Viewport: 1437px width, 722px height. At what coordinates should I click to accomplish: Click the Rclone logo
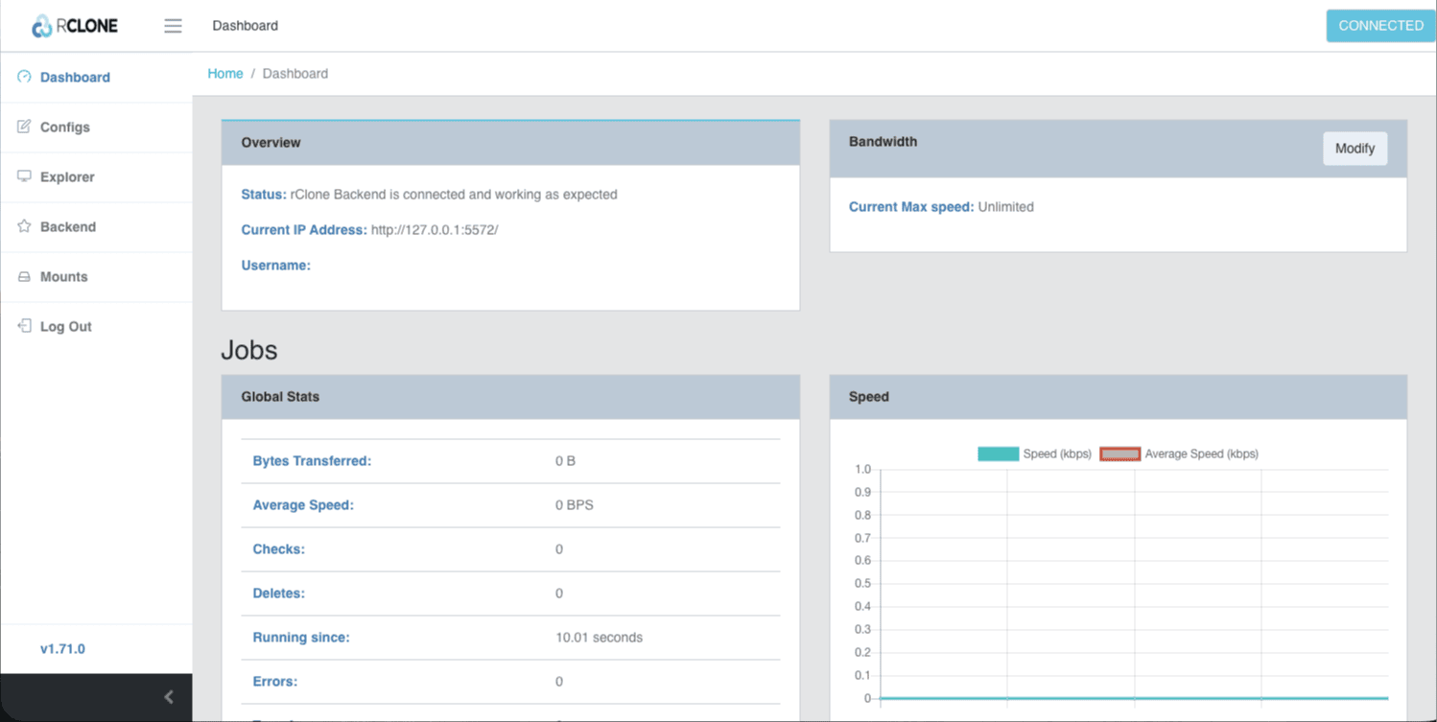click(75, 26)
